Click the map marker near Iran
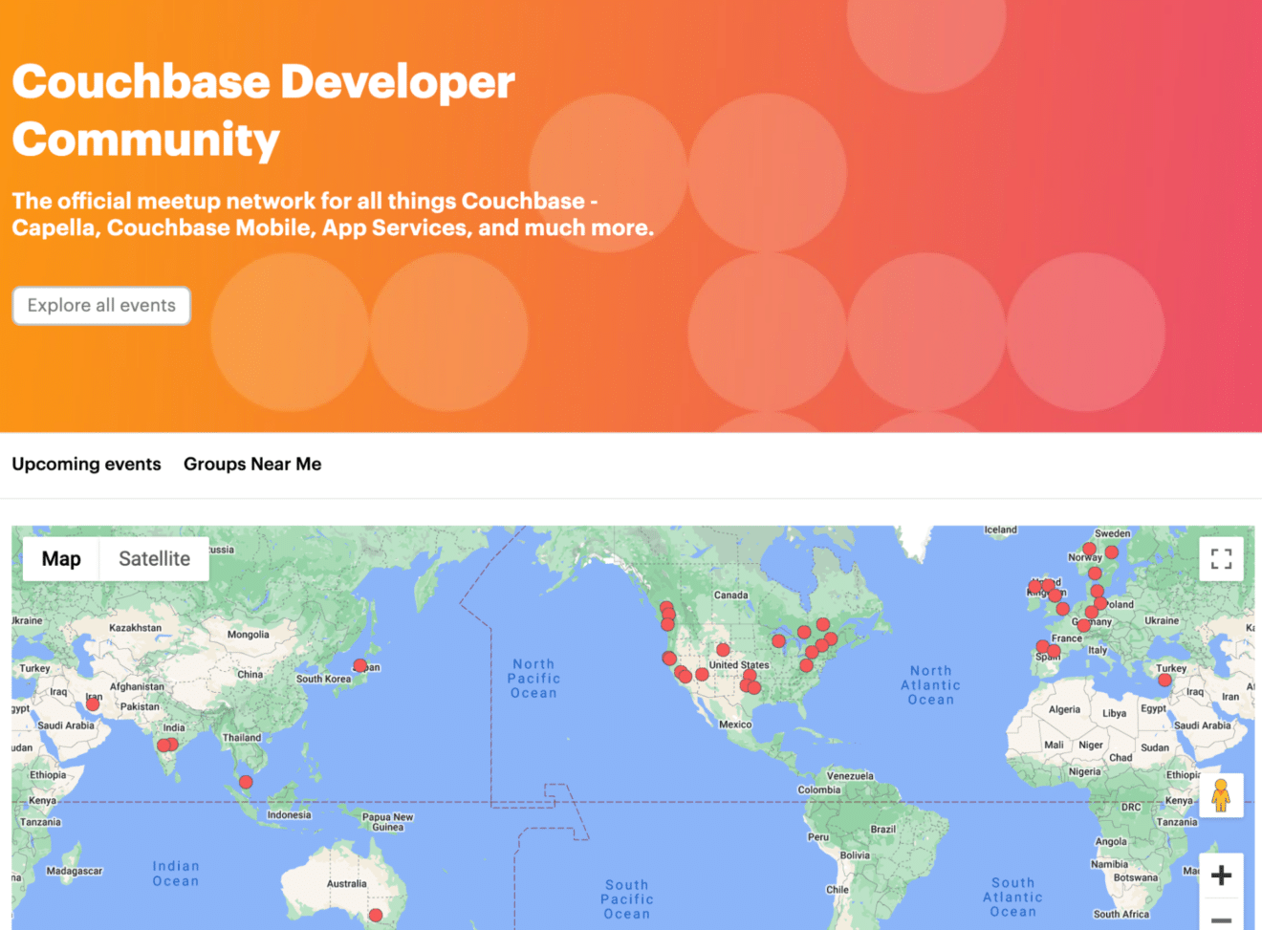 coord(92,703)
